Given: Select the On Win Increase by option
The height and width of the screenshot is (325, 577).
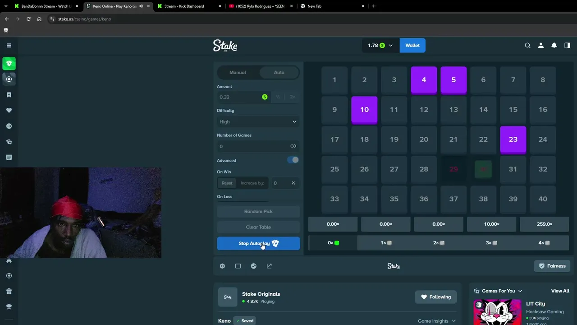Looking at the screenshot, I should 252,183.
